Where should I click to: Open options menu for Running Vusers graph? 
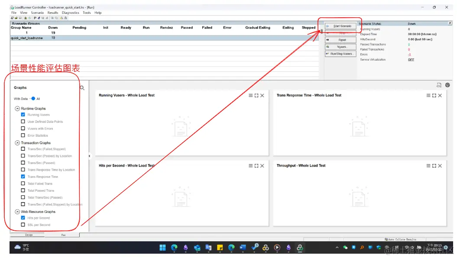pyautogui.click(x=250, y=96)
